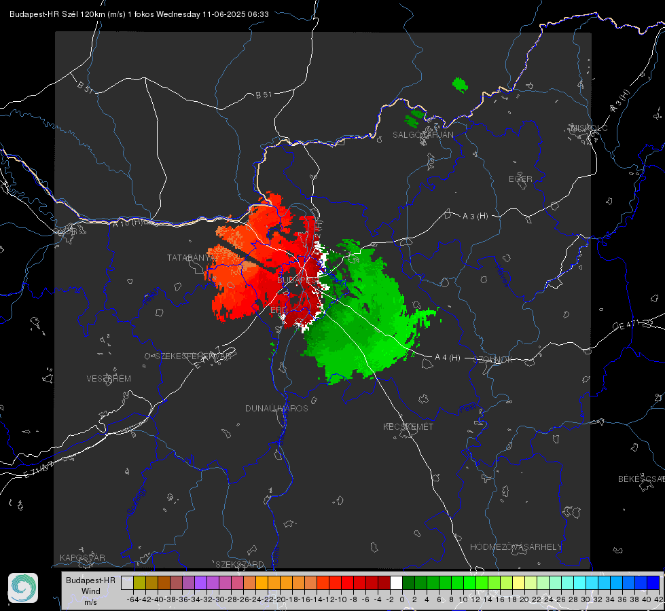The width and height of the screenshot is (665, 611).
Task: Click the swirl logo icon
Action: (x=23, y=588)
